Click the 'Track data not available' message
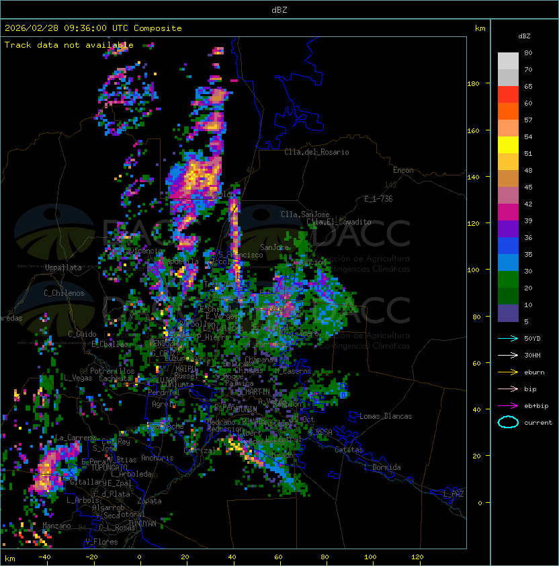The image size is (559, 566). pos(69,45)
